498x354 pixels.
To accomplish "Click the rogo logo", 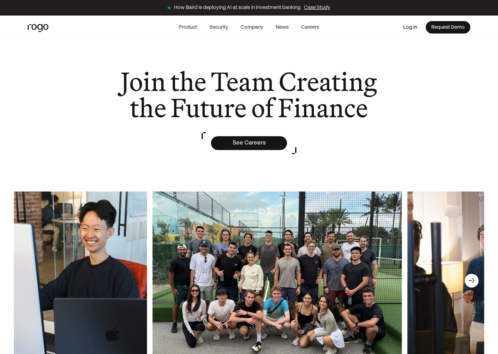I will [38, 27].
